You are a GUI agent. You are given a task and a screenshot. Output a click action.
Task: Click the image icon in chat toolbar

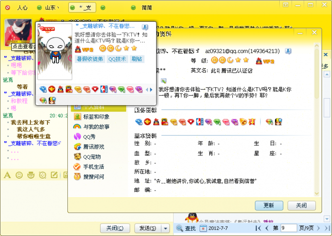tap(65, 175)
